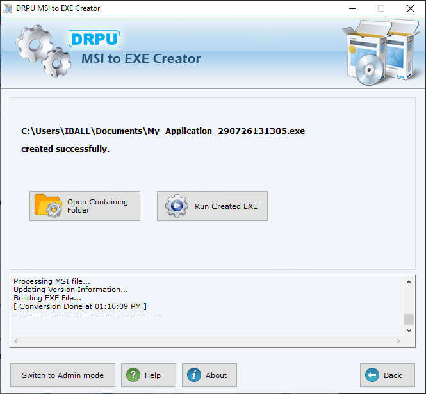
Task: Minimize the DRPU window
Action: [352, 8]
